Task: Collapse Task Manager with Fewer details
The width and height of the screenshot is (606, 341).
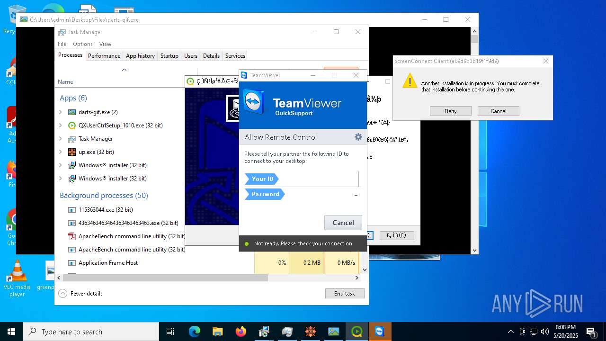Action: 80,294
